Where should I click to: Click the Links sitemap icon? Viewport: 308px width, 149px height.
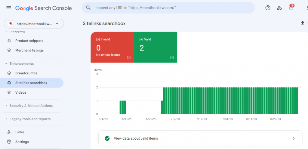point(9,132)
